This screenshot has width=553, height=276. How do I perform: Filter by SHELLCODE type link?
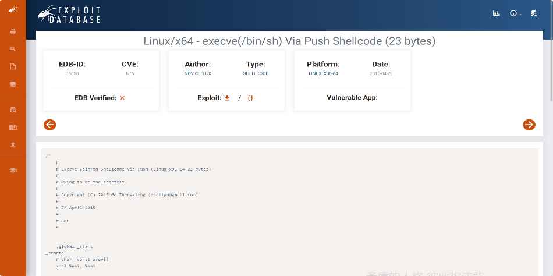coord(256,74)
